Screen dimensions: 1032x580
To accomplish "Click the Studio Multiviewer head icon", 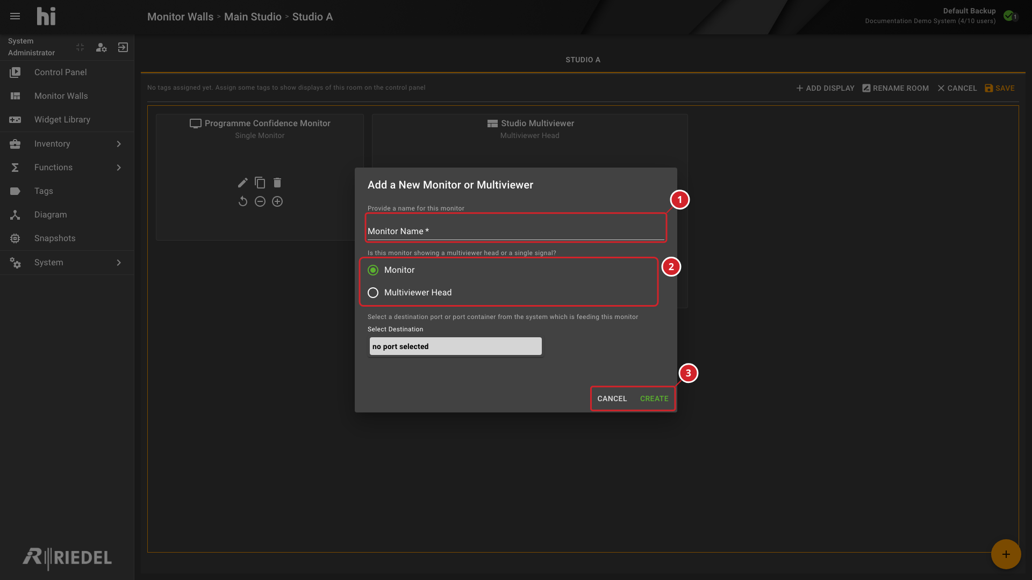I will (x=492, y=124).
